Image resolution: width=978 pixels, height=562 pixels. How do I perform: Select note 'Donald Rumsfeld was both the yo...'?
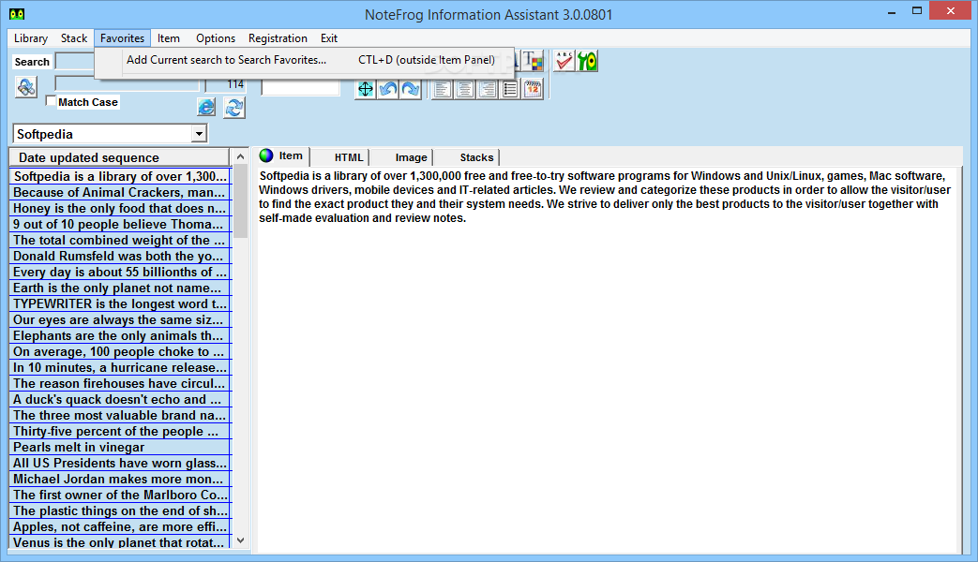[120, 256]
